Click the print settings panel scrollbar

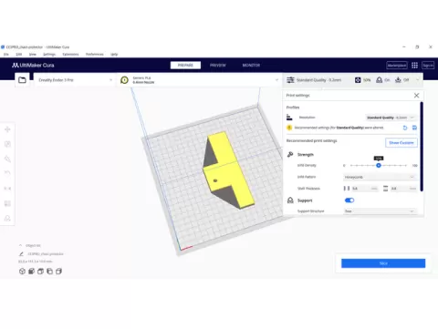(422, 147)
